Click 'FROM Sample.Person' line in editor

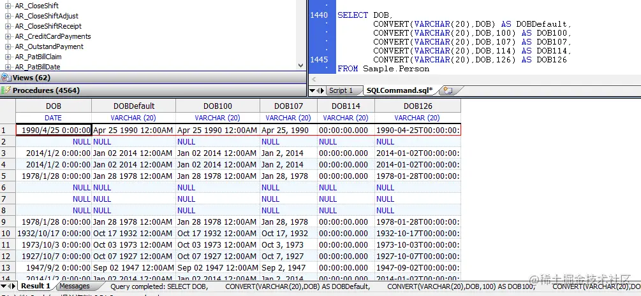[x=383, y=69]
